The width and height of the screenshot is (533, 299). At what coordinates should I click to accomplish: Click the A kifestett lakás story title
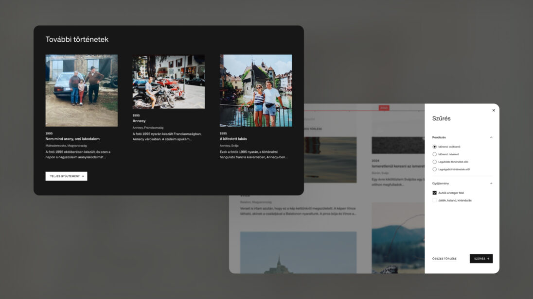click(x=233, y=139)
